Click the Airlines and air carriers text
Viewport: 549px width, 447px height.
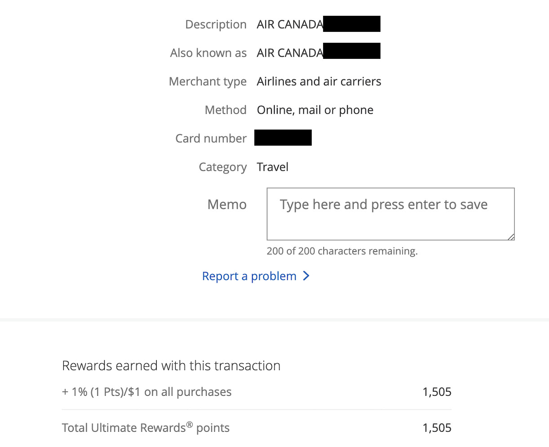[319, 81]
